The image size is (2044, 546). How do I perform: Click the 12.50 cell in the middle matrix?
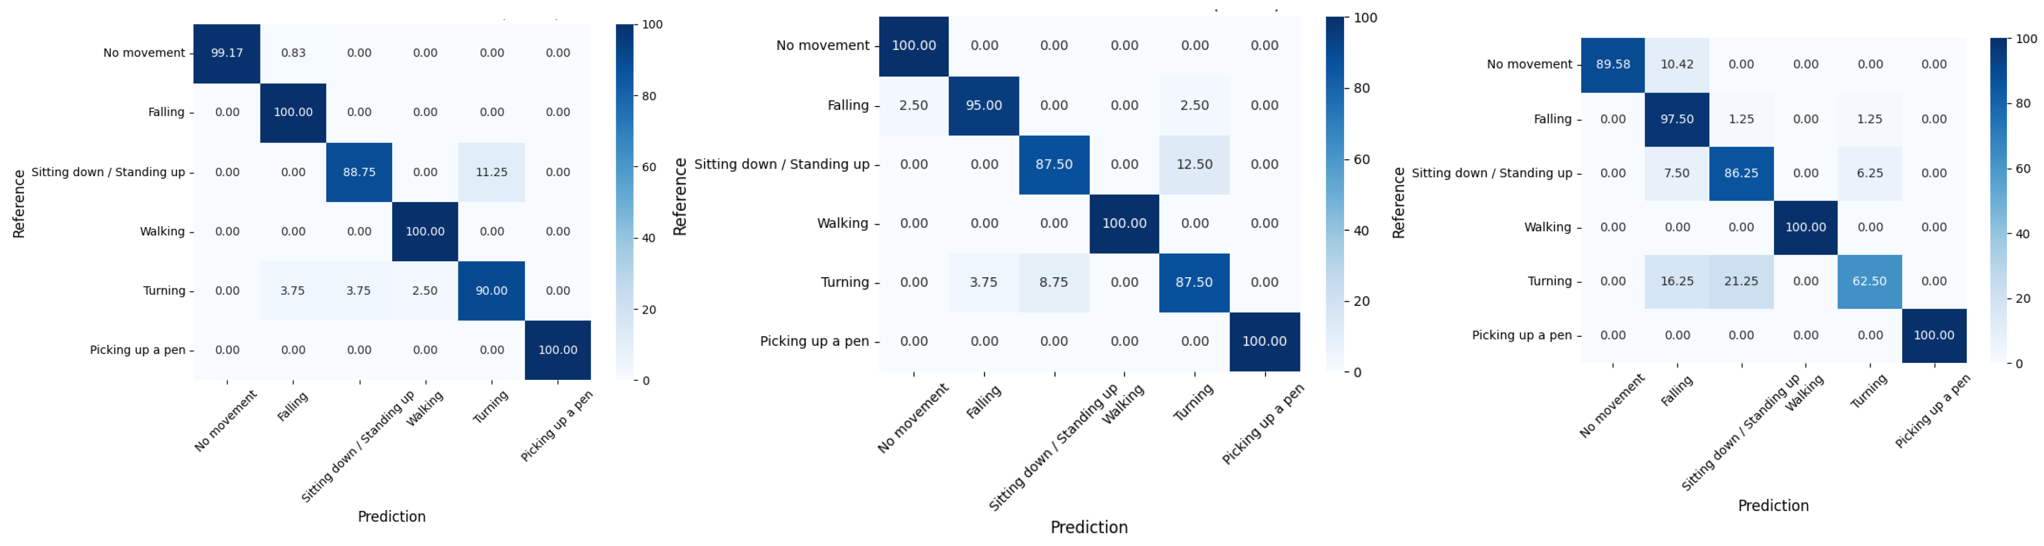click(x=1194, y=164)
